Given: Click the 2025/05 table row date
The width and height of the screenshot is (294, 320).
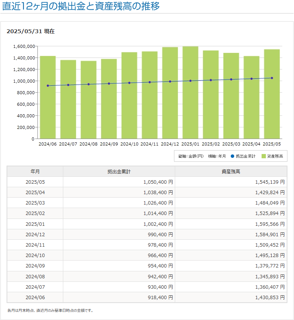Looking at the screenshot, I should (35, 182).
